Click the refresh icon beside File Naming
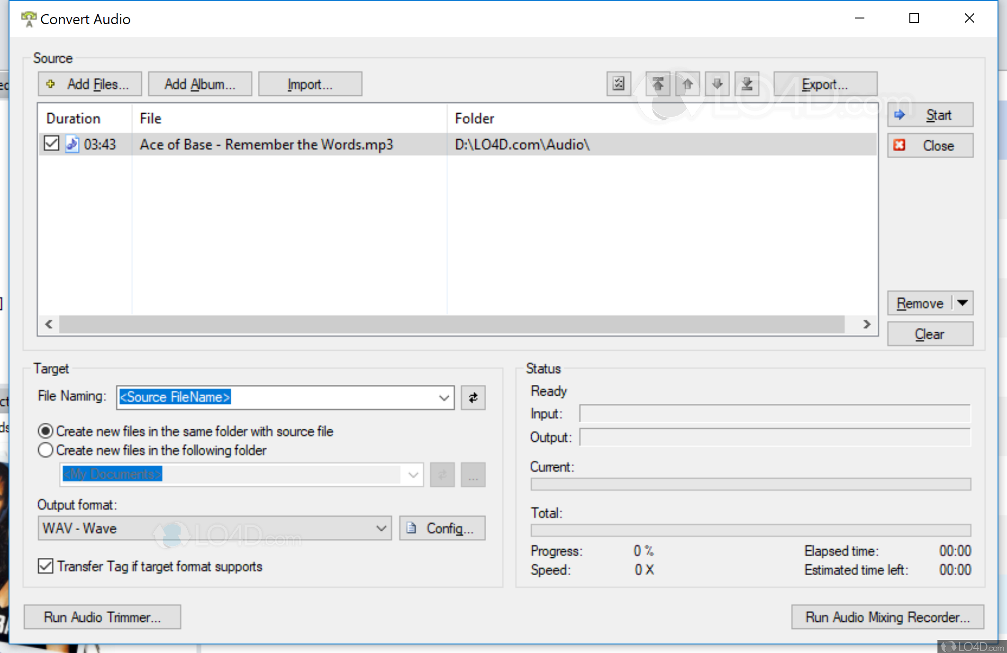The height and width of the screenshot is (653, 1007). click(x=472, y=398)
